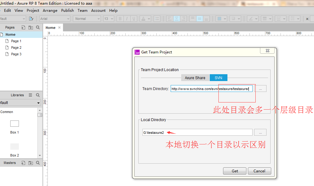This screenshot has height=186, width=314.
Task: Open the Team menu
Action: [x=83, y=11]
